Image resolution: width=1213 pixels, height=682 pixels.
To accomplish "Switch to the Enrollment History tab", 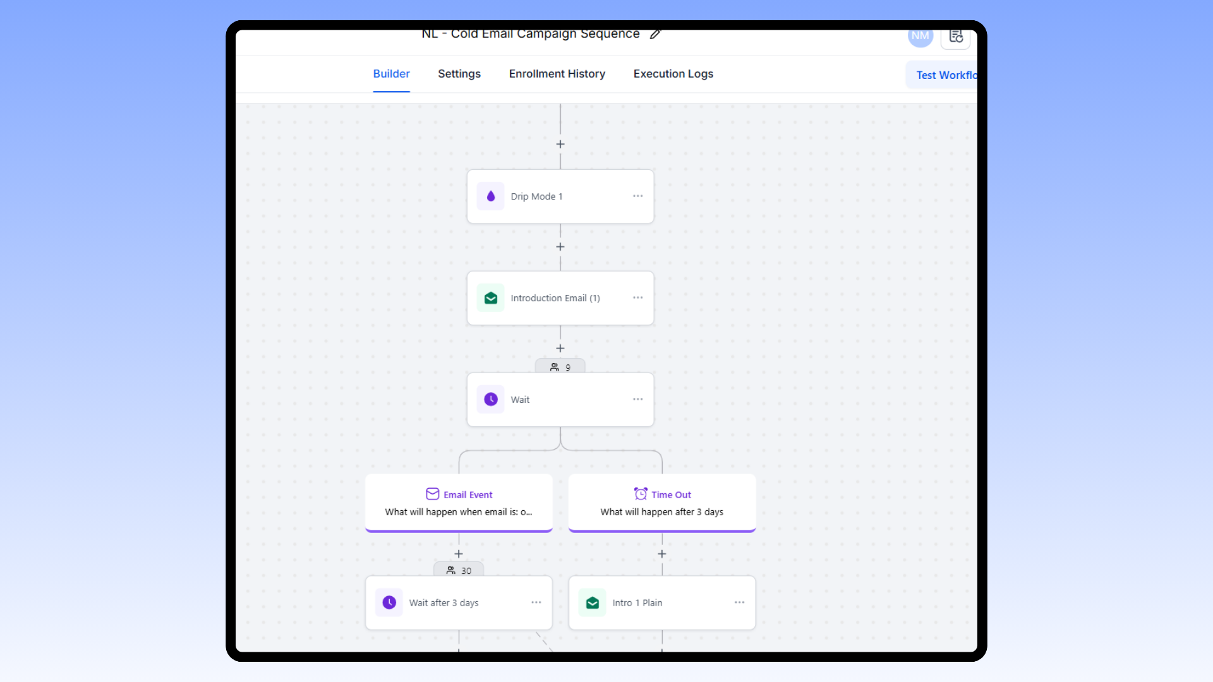I will [556, 74].
